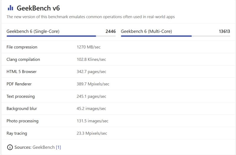The image size is (236, 155).
Task: Select the File compression row label
Action: (22, 47)
